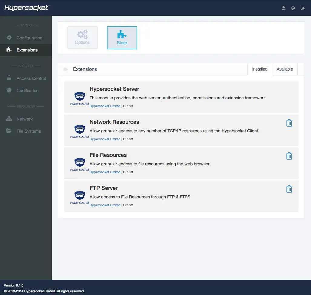Click the power icon in top bar
Screen dimensions: 311x295
tap(283, 8)
